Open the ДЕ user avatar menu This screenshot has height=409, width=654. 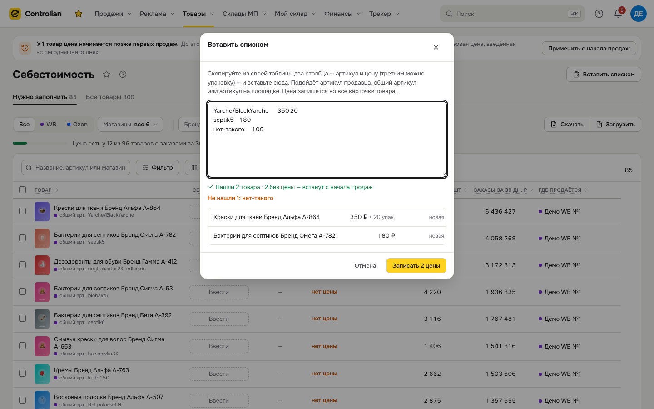638,14
